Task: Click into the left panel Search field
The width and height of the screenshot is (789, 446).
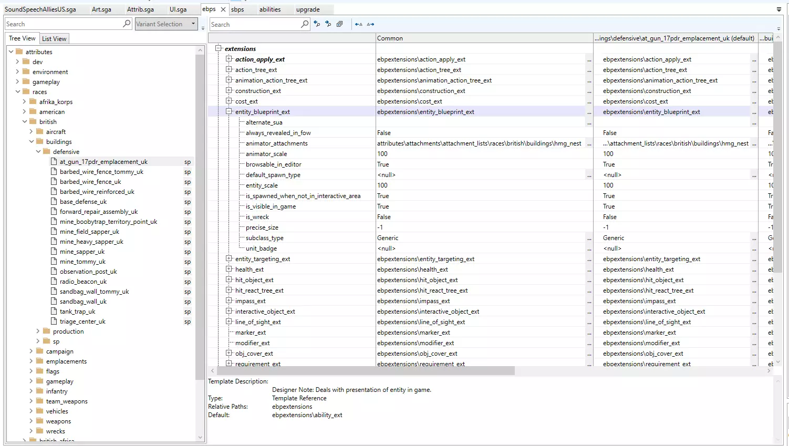Action: (63, 24)
